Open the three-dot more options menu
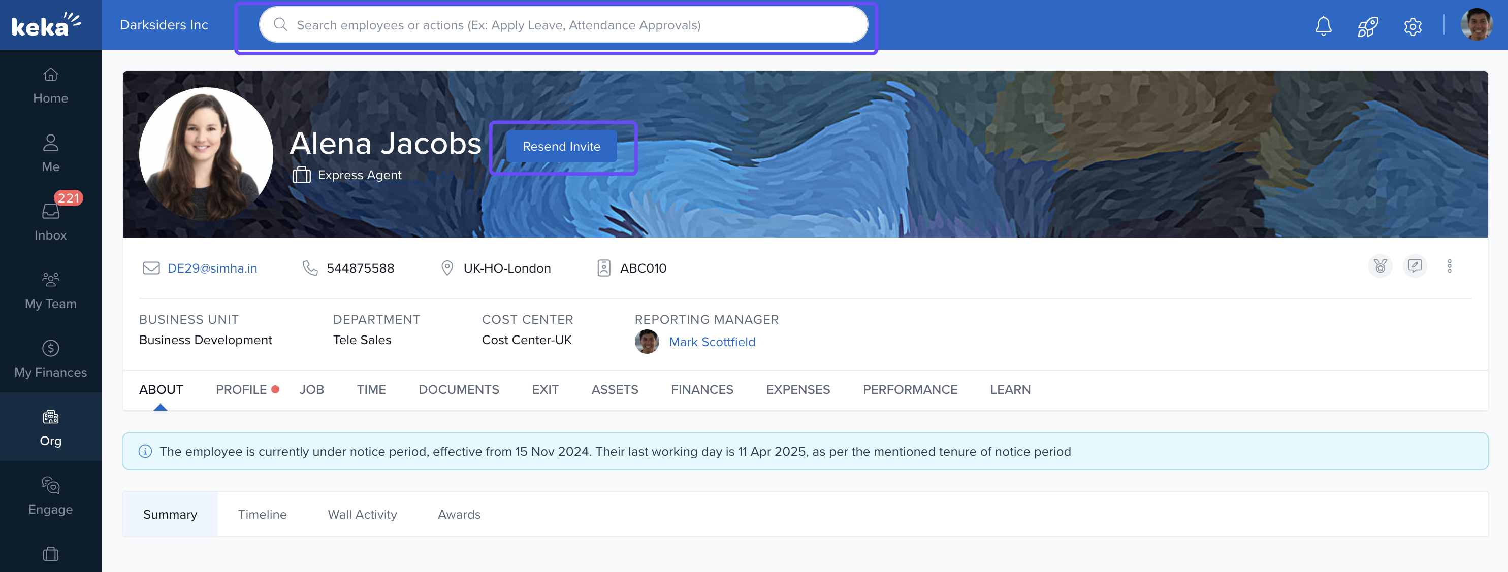The image size is (1508, 572). pyautogui.click(x=1449, y=266)
